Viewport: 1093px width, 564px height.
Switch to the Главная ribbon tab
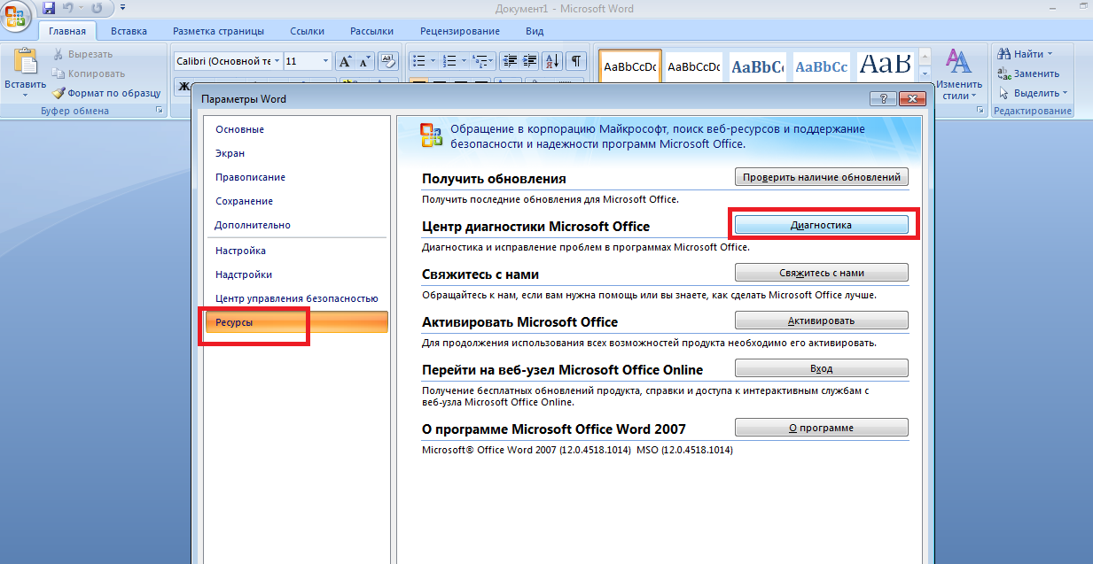click(67, 31)
